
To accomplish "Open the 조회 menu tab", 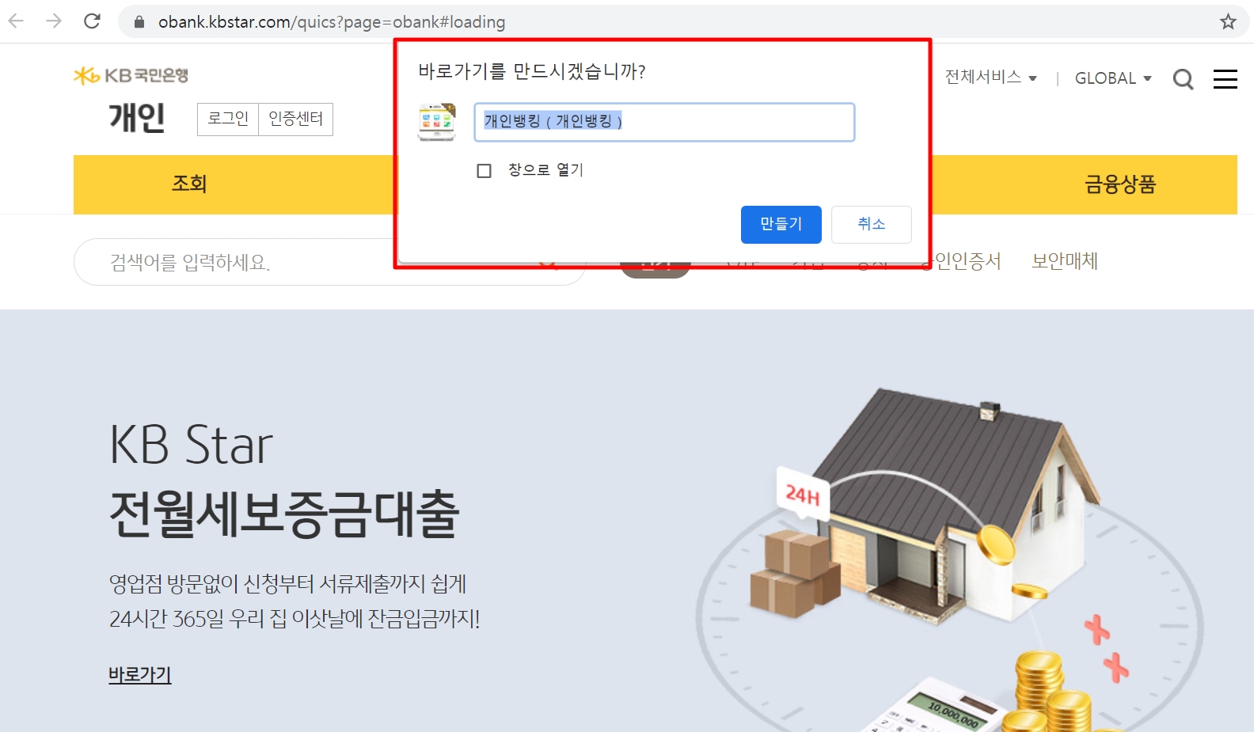I will (189, 184).
